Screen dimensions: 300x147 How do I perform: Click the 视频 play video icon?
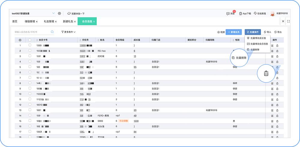pyautogui.click(x=218, y=32)
